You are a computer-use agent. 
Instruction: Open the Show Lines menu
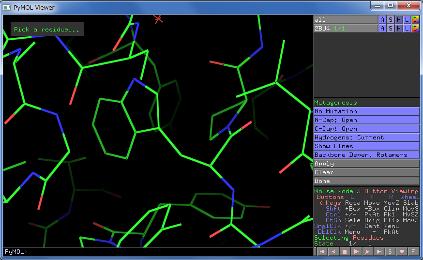366,146
